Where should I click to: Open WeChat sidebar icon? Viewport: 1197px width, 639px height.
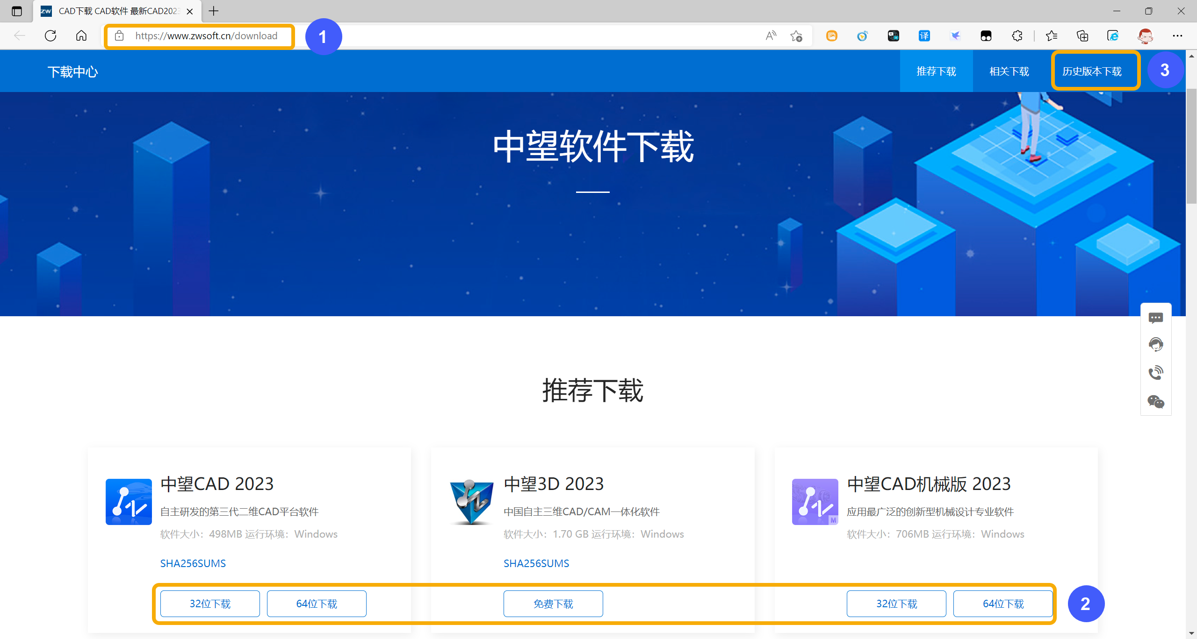[x=1156, y=402]
